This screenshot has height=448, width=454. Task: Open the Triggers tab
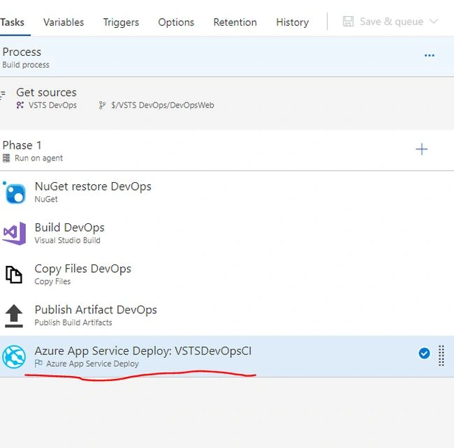121,22
